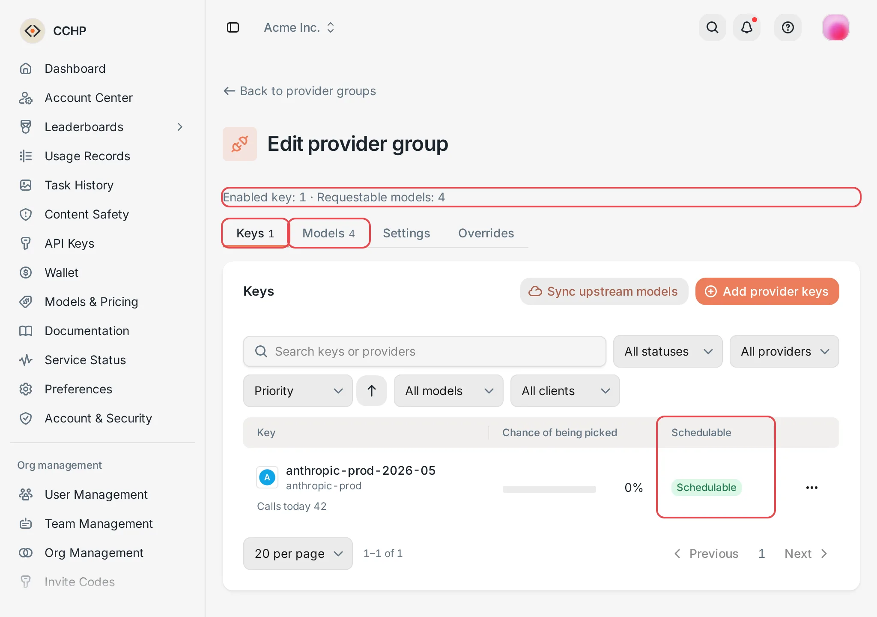Click the help question mark icon
The width and height of the screenshot is (877, 617).
click(x=788, y=27)
